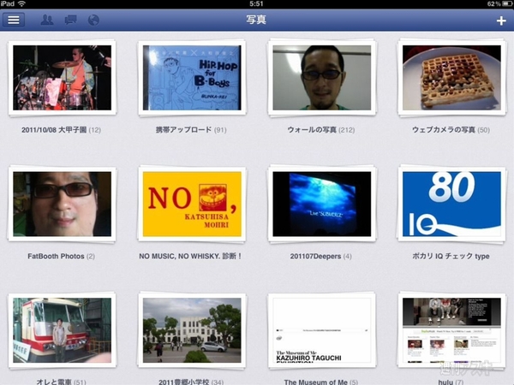
Task: Open friend requests icon
Action: click(47, 20)
